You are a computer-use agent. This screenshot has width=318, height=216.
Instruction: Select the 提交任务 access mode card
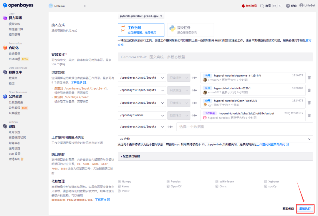[x=191, y=30]
